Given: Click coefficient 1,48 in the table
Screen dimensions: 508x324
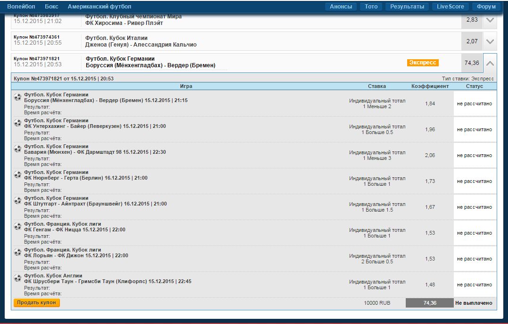Looking at the screenshot, I should click(430, 284).
